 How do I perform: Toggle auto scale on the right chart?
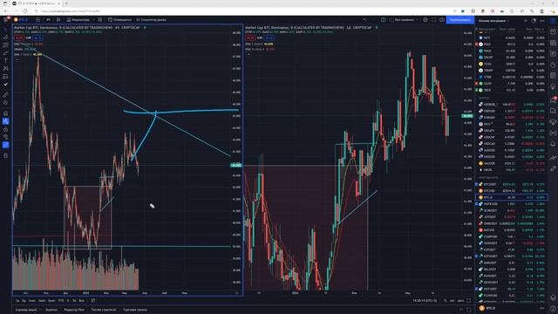[x=460, y=301]
